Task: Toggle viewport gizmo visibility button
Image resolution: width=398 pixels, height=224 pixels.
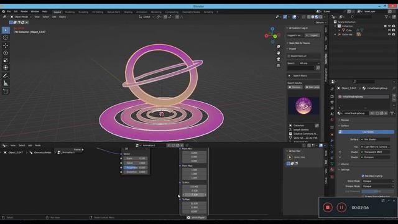Action: coord(285,17)
